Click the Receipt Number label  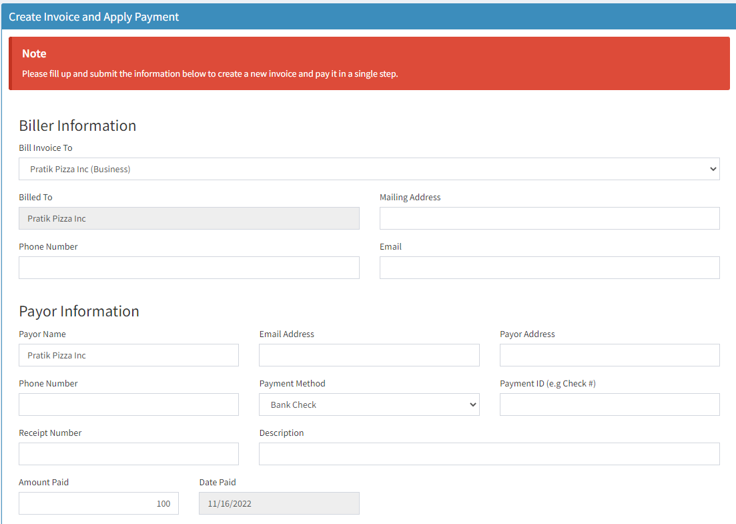coord(50,433)
